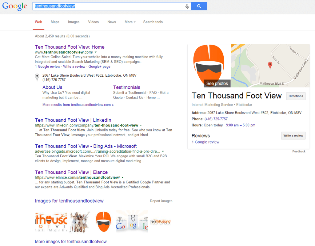Activate voice search microphone icon
Viewport: 315px width, 246px height.
187,6
